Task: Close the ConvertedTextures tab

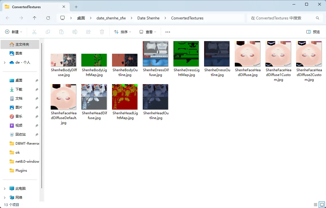Action: click(64, 7)
